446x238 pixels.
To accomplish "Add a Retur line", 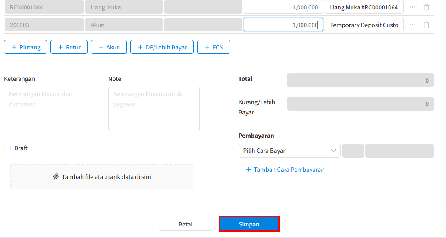I will [x=69, y=47].
